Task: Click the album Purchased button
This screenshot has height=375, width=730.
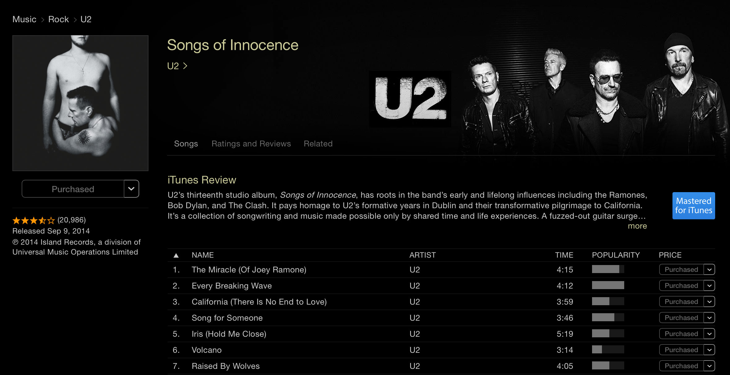Action: 73,189
